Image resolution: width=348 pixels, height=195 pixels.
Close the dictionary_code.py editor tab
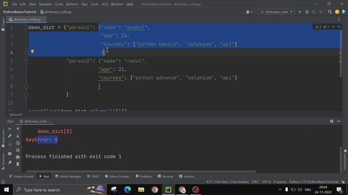tap(43, 19)
